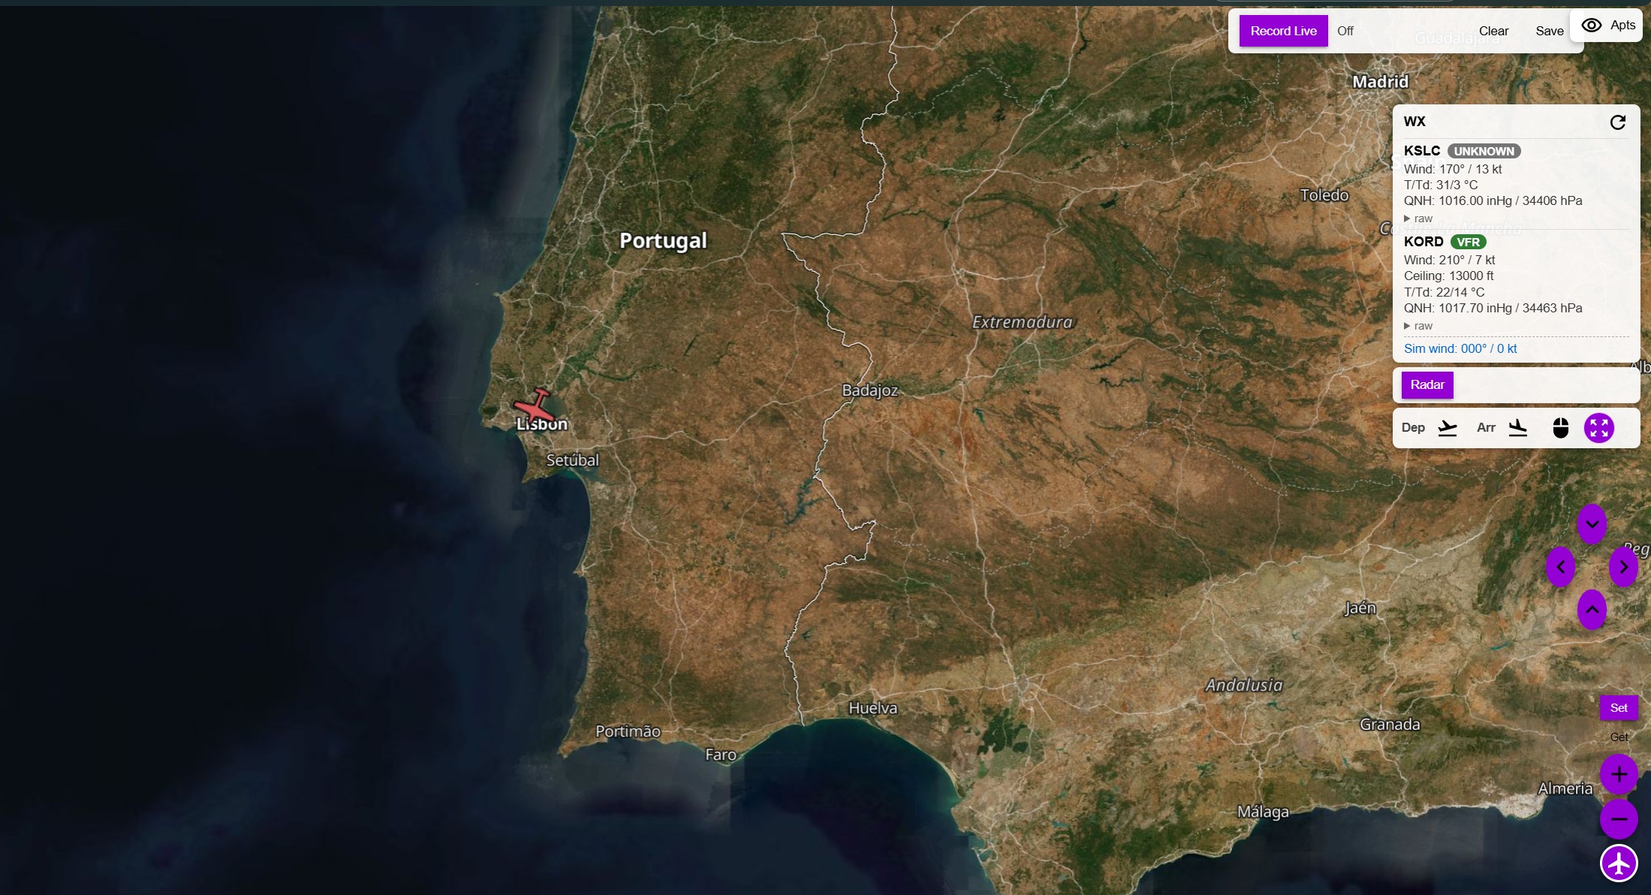Click the green VFR badge
The image size is (1651, 895).
pyautogui.click(x=1468, y=242)
